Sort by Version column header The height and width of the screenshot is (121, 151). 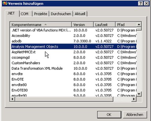[x=83, y=24]
